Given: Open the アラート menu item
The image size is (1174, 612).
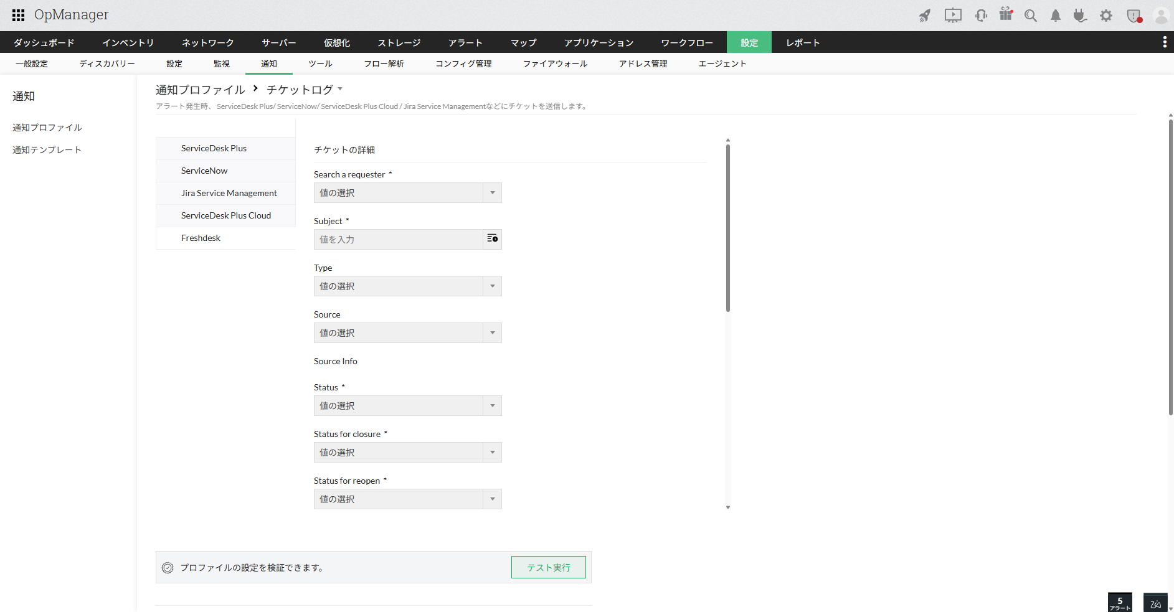Looking at the screenshot, I should pos(465,42).
